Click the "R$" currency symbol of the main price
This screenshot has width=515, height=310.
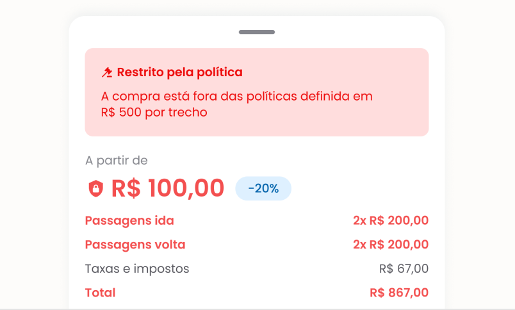126,188
